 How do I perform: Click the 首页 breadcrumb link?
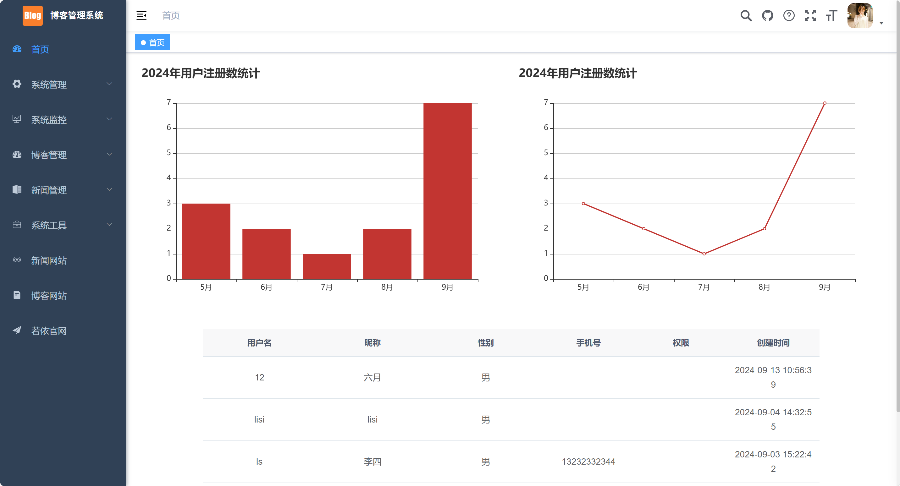coord(171,16)
